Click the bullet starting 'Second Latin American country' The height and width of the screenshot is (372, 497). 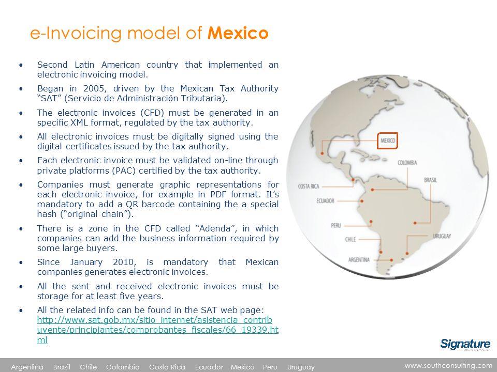(x=158, y=70)
